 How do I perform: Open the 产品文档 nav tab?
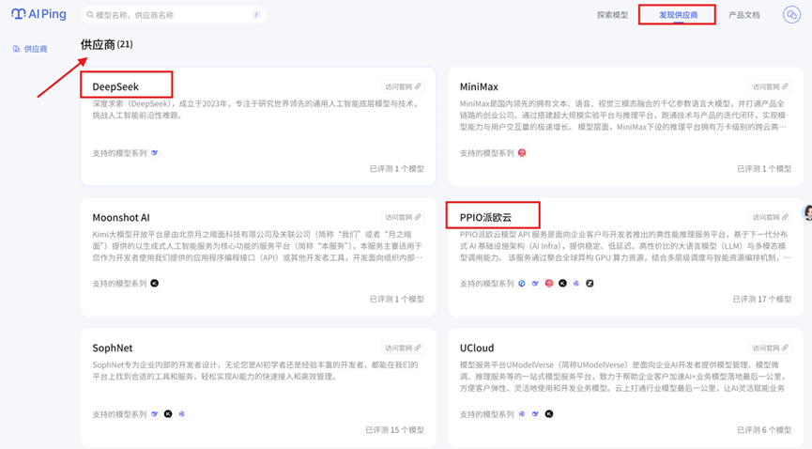pos(744,15)
